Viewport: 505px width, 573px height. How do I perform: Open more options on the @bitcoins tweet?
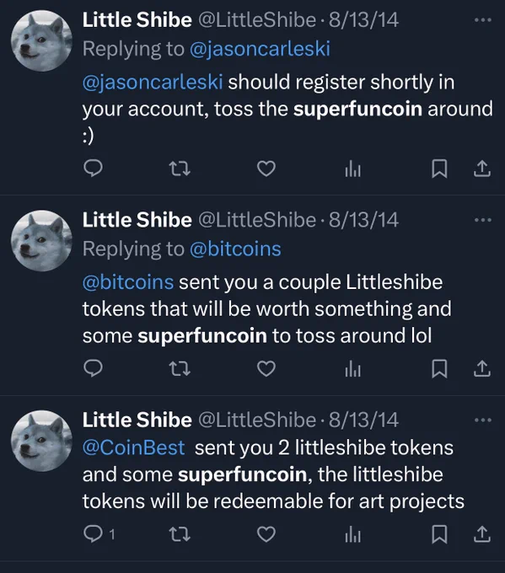[483, 220]
